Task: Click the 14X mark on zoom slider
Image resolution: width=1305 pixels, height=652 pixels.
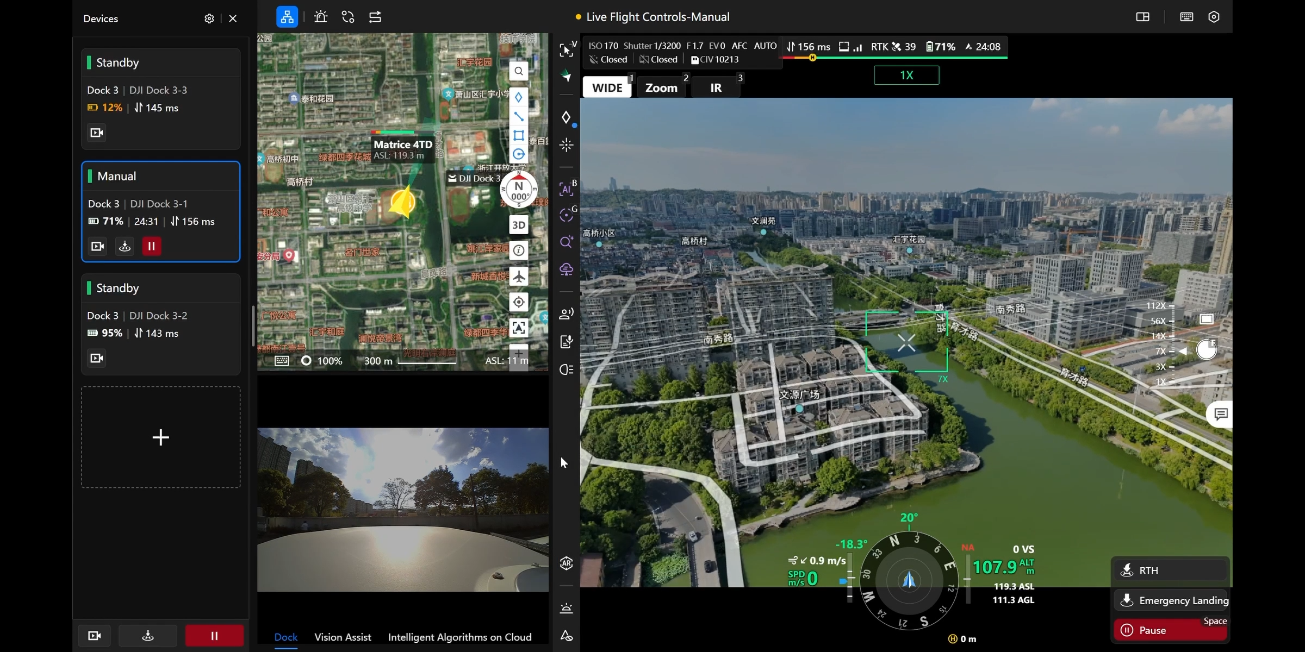Action: coord(1160,336)
